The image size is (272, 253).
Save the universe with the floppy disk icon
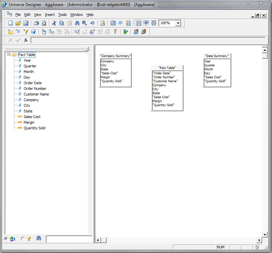tap(26, 23)
